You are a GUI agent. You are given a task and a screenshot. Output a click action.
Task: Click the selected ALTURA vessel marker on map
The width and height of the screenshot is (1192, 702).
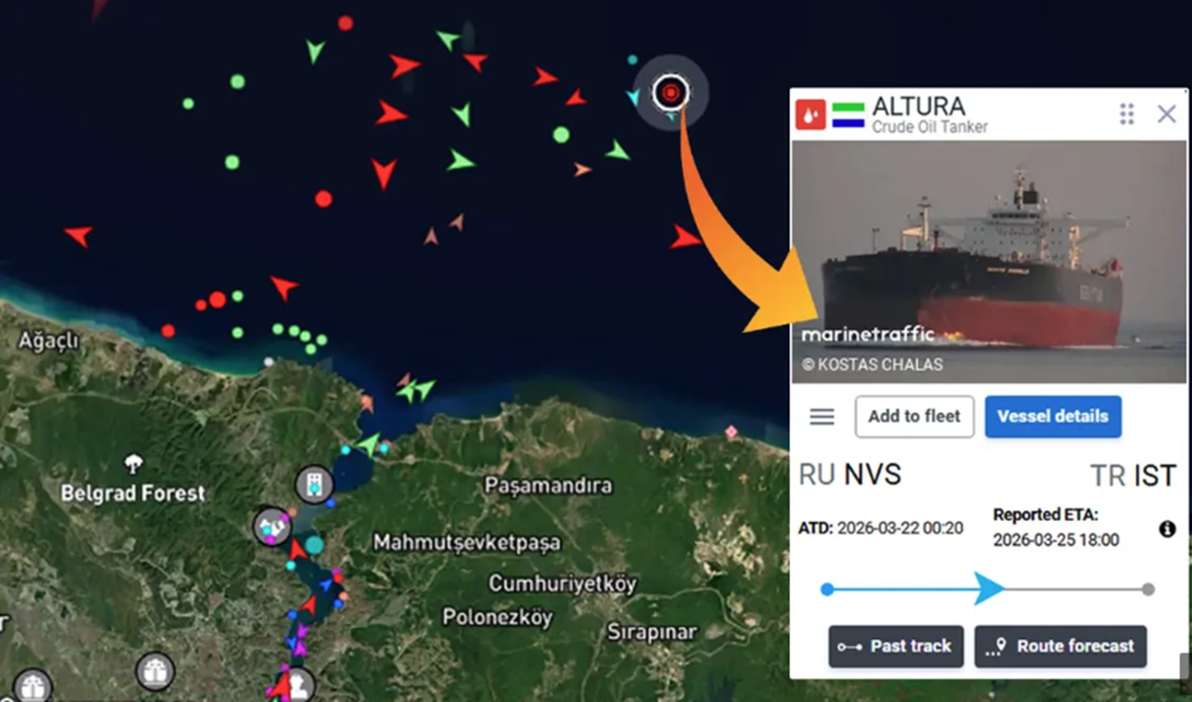(x=670, y=93)
